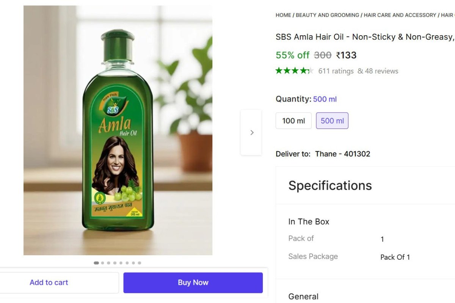Screen dimensions: 455x303
Task: Click the highlighted 500 ml variant chip
Action: coord(332,121)
